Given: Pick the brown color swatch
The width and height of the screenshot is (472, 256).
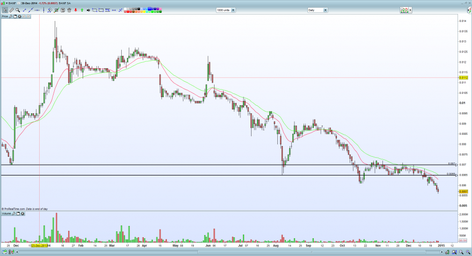Looking at the screenshot, I should (x=134, y=11).
